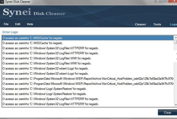Click the error log scroll up arrow
Image resolution: width=177 pixels, height=119 pixels.
(x=175, y=38)
